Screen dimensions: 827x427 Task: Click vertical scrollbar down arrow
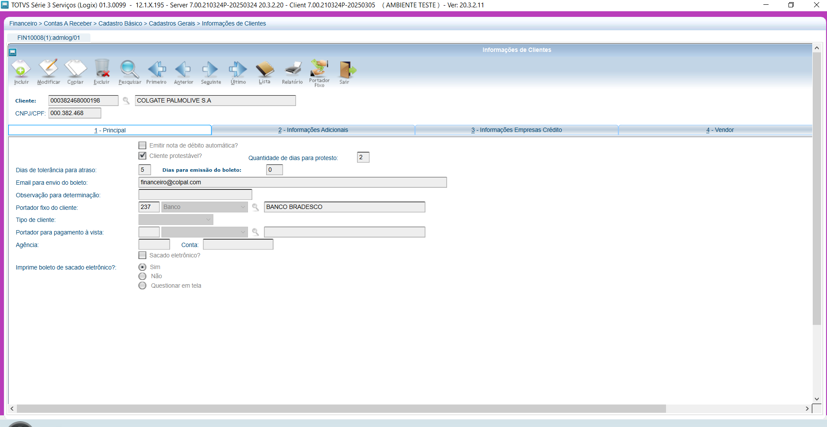coord(817,399)
